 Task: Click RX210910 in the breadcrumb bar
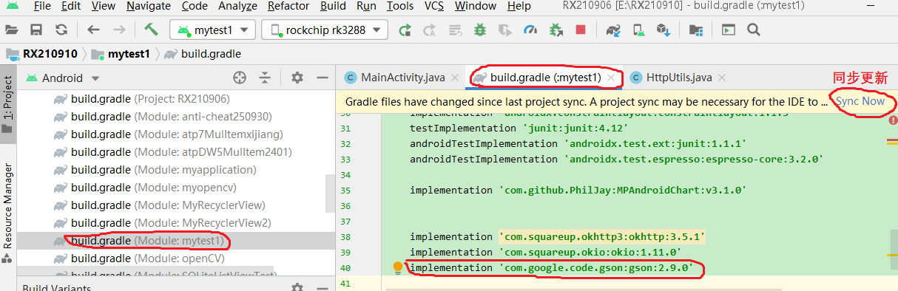[50, 54]
